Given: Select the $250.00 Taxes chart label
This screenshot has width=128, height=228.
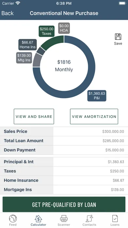Looking at the screenshot, I should pyautogui.click(x=47, y=31).
